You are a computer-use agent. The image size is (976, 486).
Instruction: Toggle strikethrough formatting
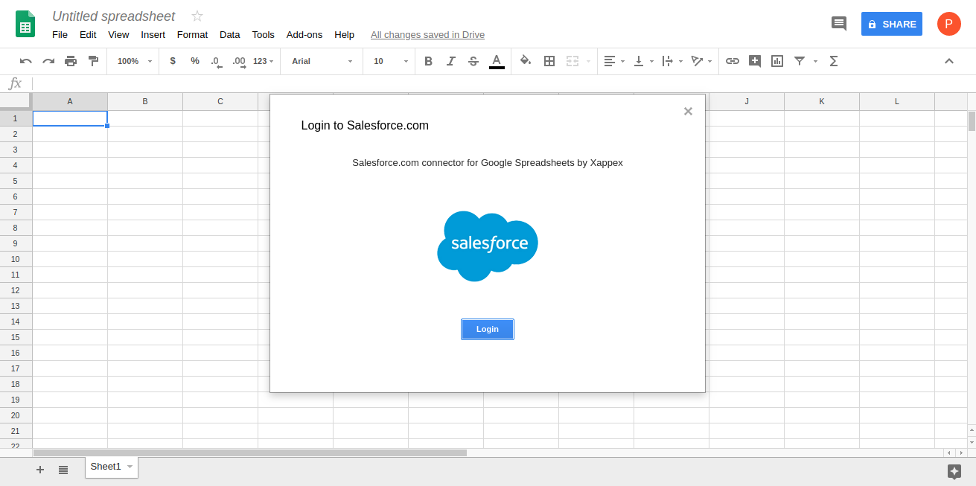[x=473, y=61]
